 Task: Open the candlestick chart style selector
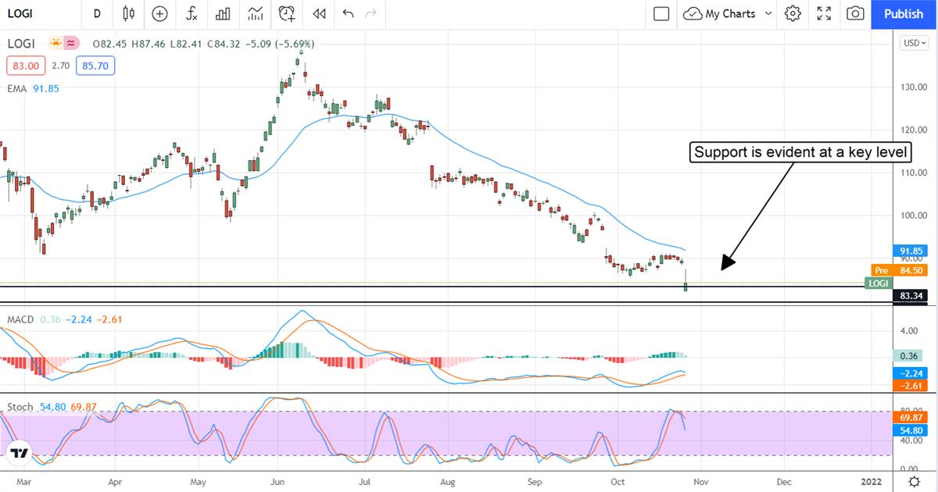[129, 13]
